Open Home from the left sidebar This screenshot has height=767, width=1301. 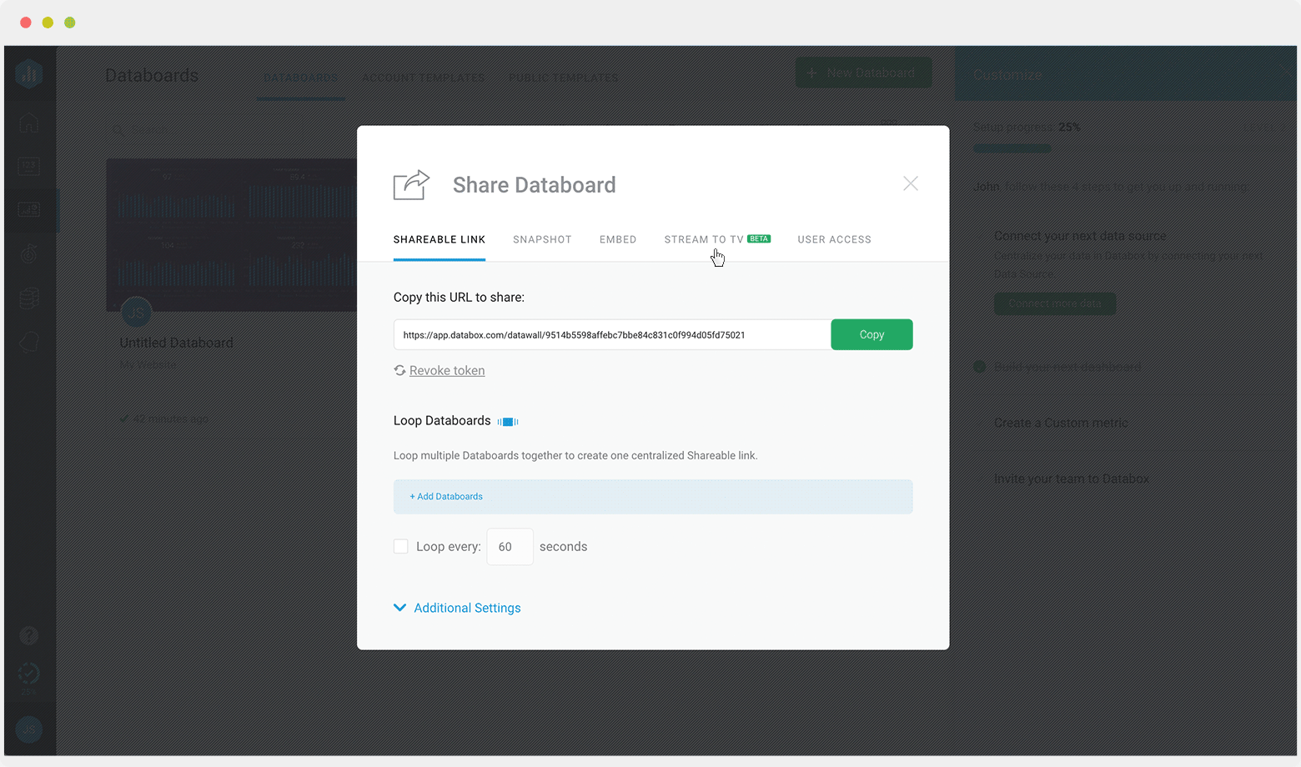29,123
